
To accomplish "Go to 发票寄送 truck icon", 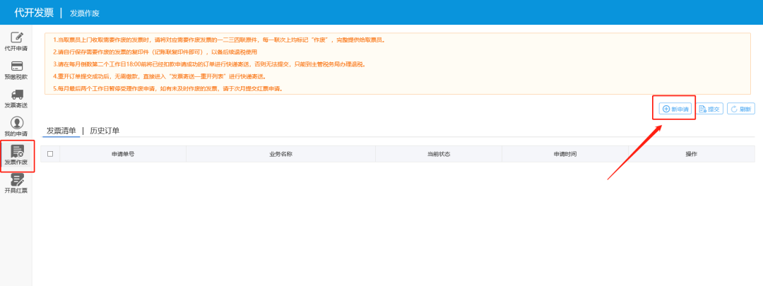I will pos(16,98).
